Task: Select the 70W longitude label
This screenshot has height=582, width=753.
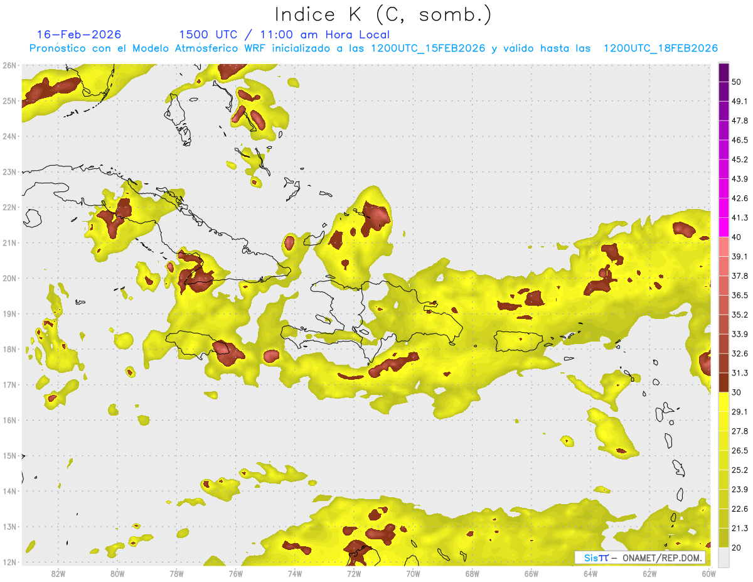Action: click(413, 573)
